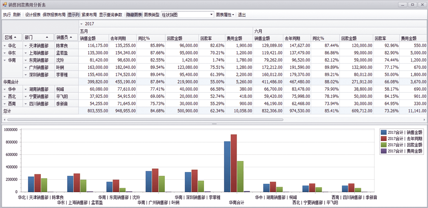Toggle the 显示列 toolbar option
This screenshot has width=428, height=208.
point(73,15)
